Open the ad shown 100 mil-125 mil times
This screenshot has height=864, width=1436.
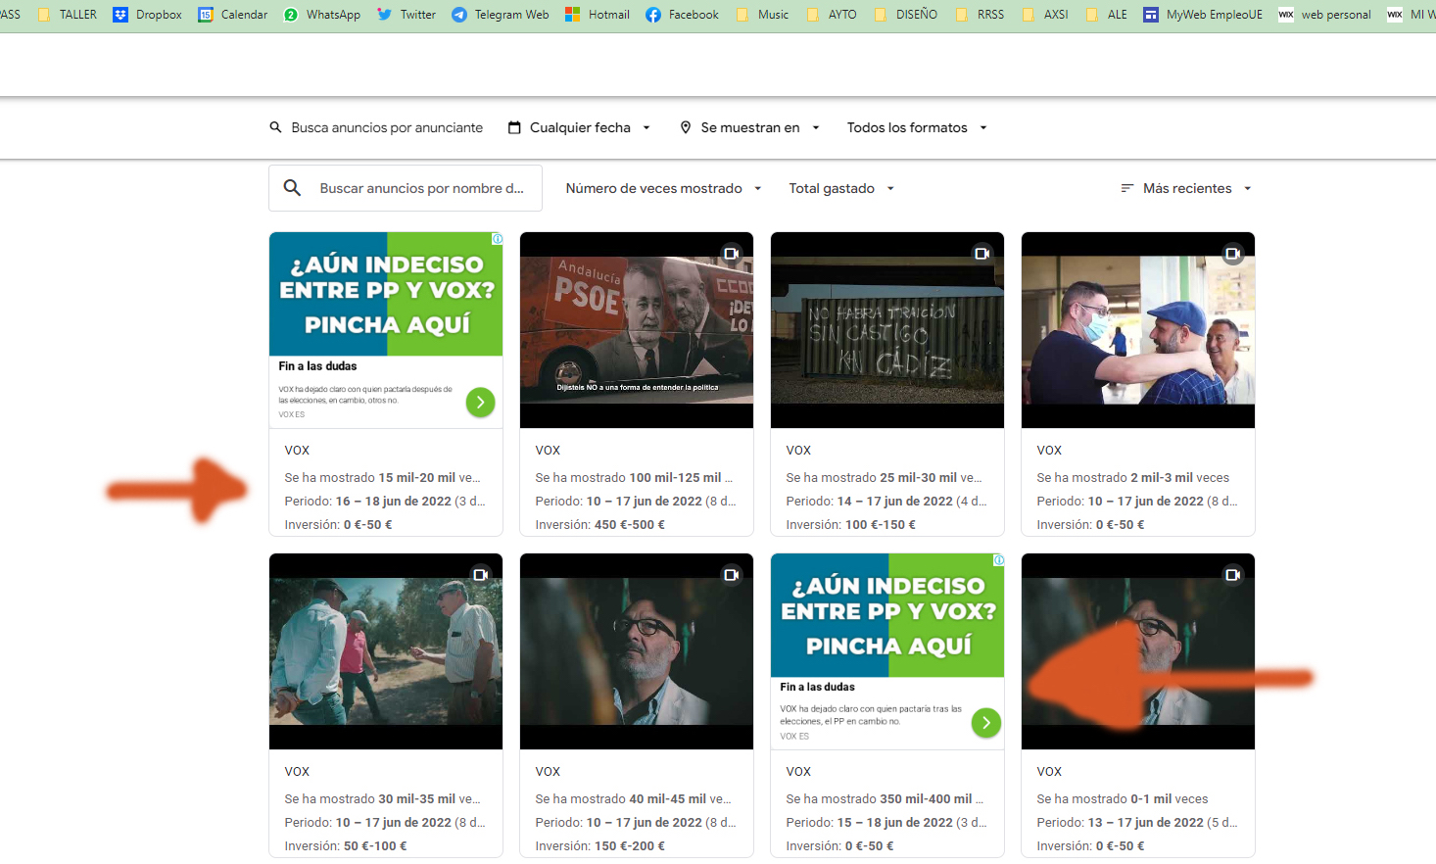coord(637,384)
